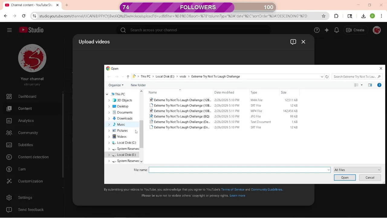The height and width of the screenshot is (218, 387).
Task: Expand the 3D Objects tree node
Action: [x=109, y=100]
